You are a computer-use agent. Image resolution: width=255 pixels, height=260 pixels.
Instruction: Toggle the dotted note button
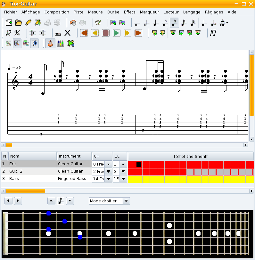click(204, 23)
